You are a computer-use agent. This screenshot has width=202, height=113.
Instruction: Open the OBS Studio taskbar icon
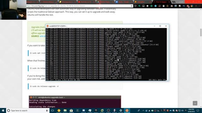tap(108, 110)
